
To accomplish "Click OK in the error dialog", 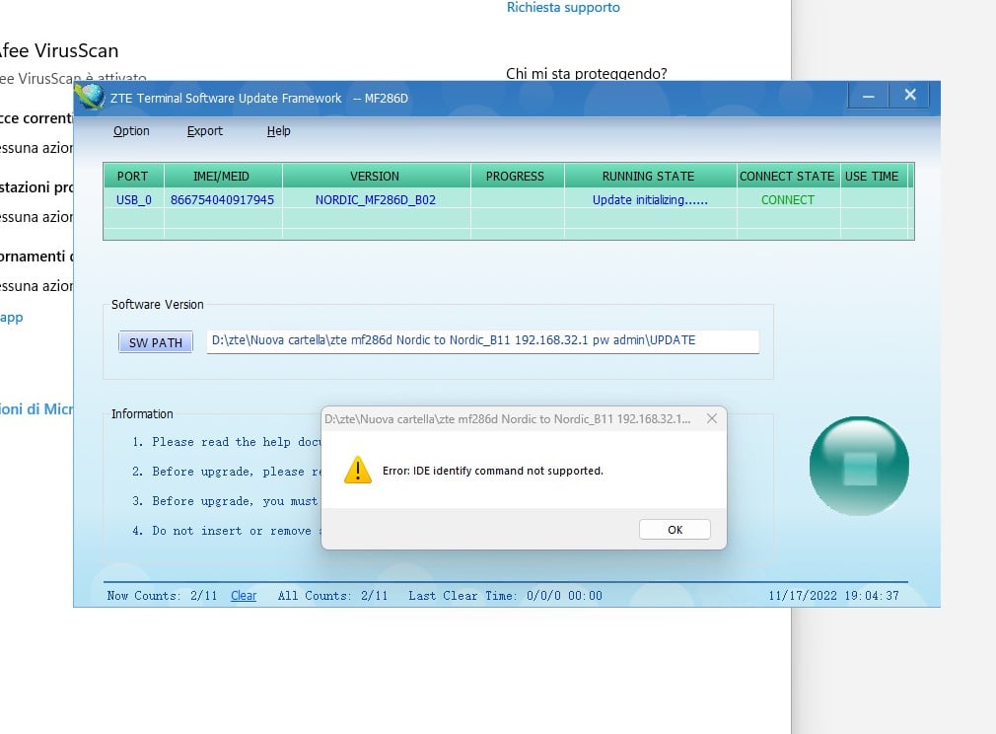I will pos(675,530).
